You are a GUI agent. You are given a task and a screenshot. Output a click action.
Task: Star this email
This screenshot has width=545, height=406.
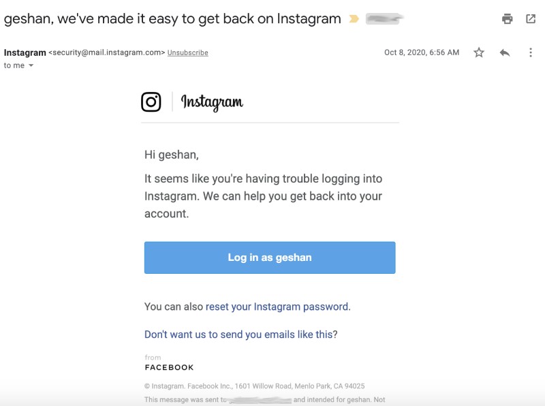478,52
